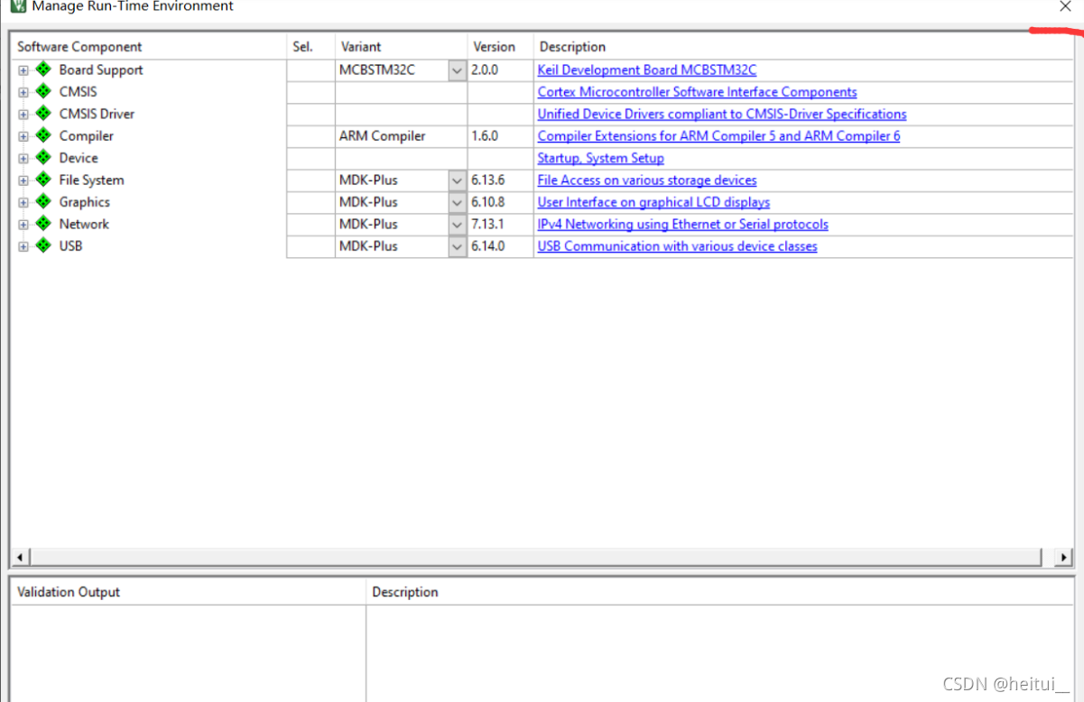Click the Description header in validation pane
The height and width of the screenshot is (702, 1084).
[x=719, y=592]
